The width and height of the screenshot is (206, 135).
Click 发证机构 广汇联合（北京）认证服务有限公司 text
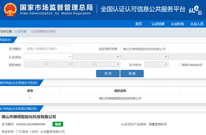pos(33,132)
